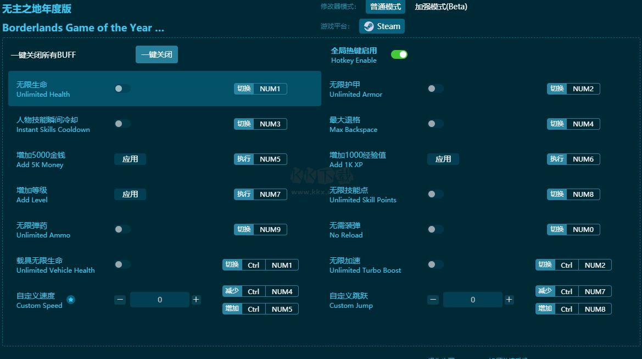Click NUM2 hotkey for Unlimited Armor
The image size is (642, 359).
[x=573, y=89]
